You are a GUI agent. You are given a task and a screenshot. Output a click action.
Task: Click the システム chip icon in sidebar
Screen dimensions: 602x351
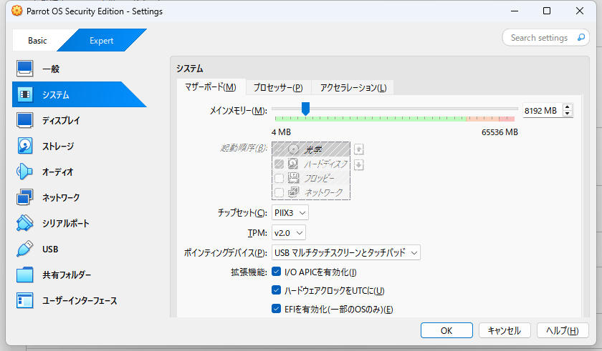pyautogui.click(x=25, y=94)
